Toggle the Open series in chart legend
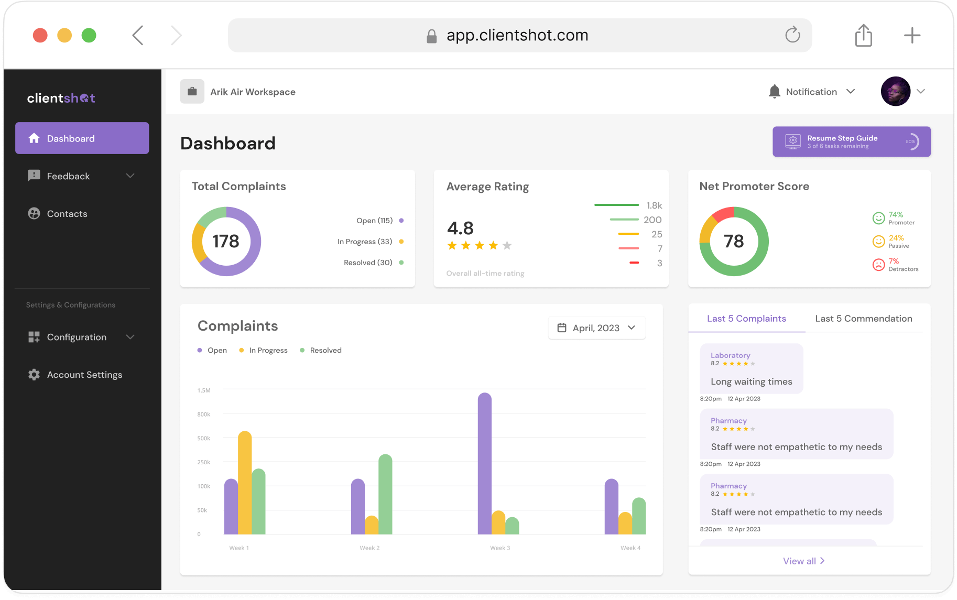The height and width of the screenshot is (600, 957). coord(212,351)
